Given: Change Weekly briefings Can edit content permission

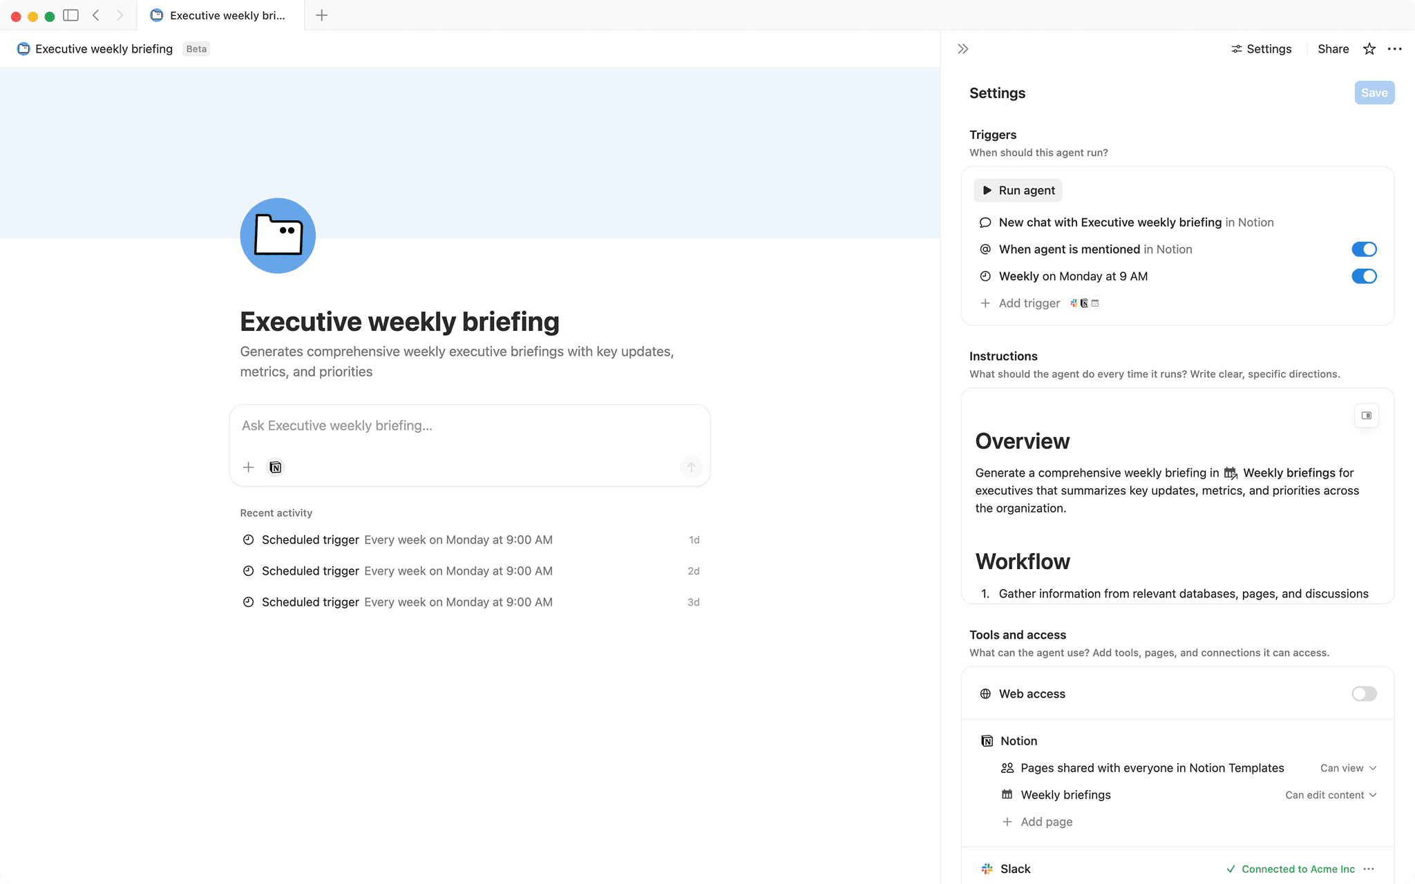Looking at the screenshot, I should click(x=1329, y=794).
